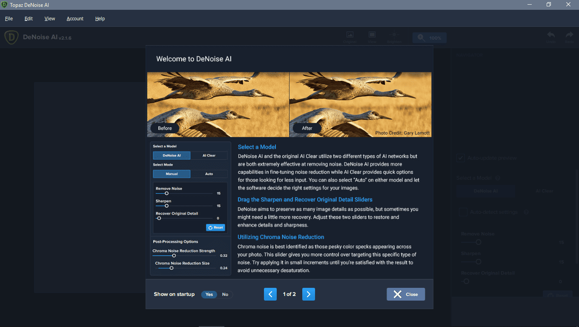The image size is (579, 327).
Task: Go to the next welcome page arrow
Action: pos(309,294)
